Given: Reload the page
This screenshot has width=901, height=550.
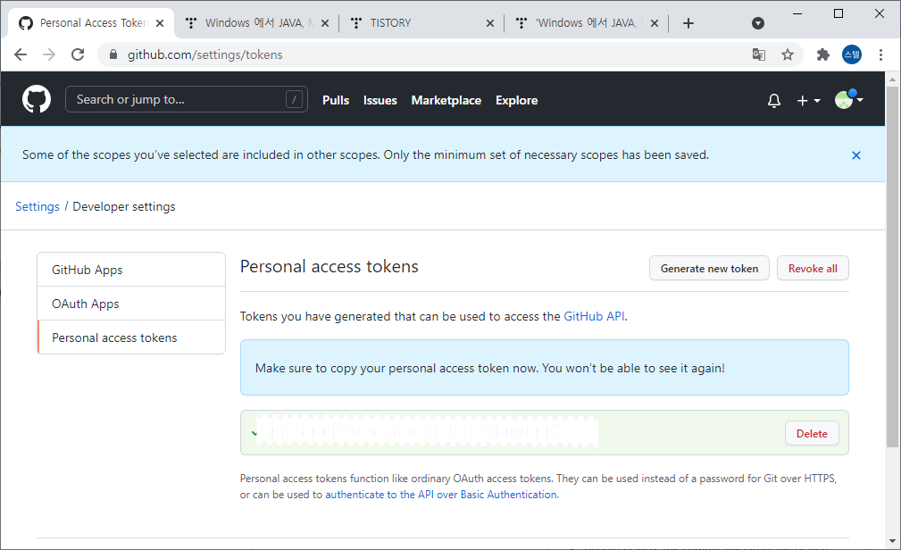Looking at the screenshot, I should point(78,54).
